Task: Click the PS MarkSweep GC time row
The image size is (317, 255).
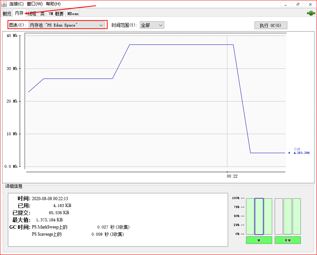Action: click(x=81, y=227)
